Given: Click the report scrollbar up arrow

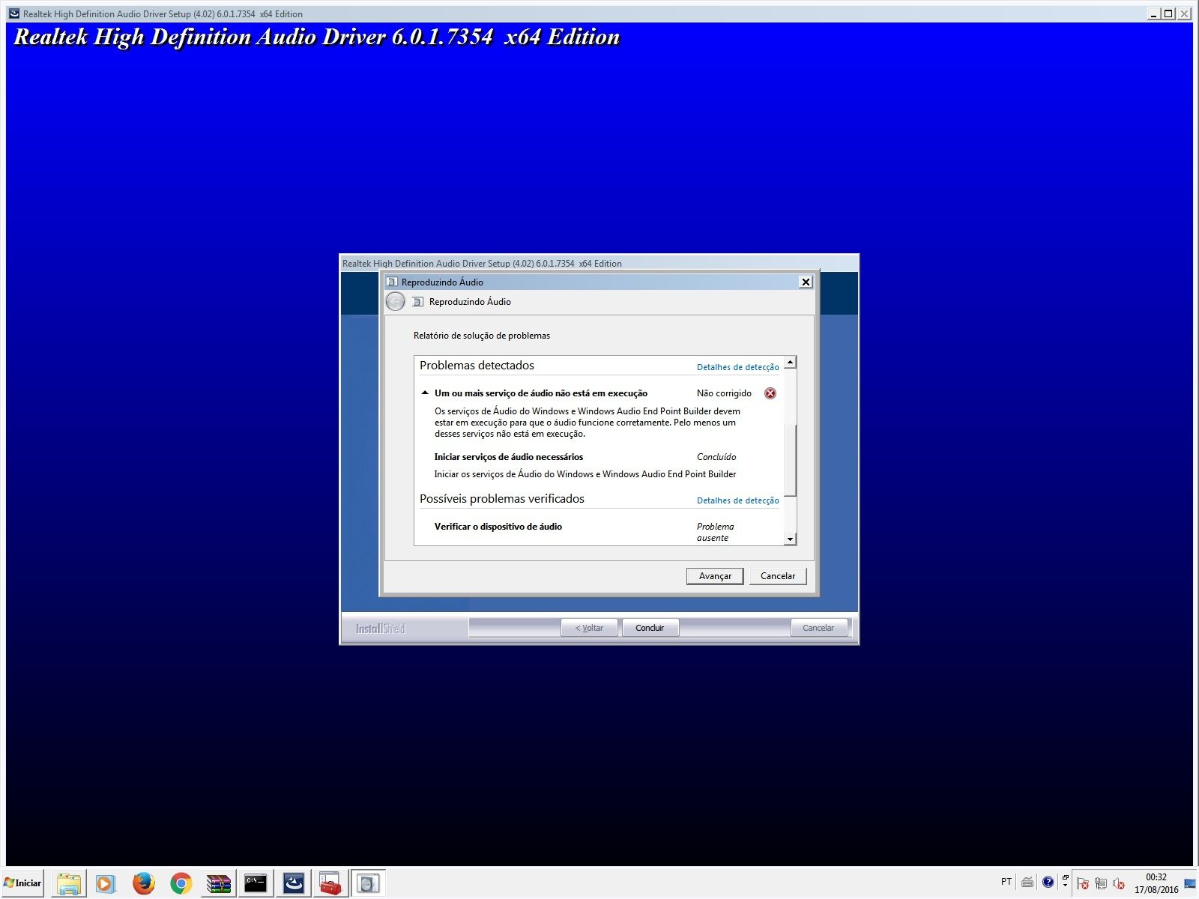Looking at the screenshot, I should coord(790,363).
